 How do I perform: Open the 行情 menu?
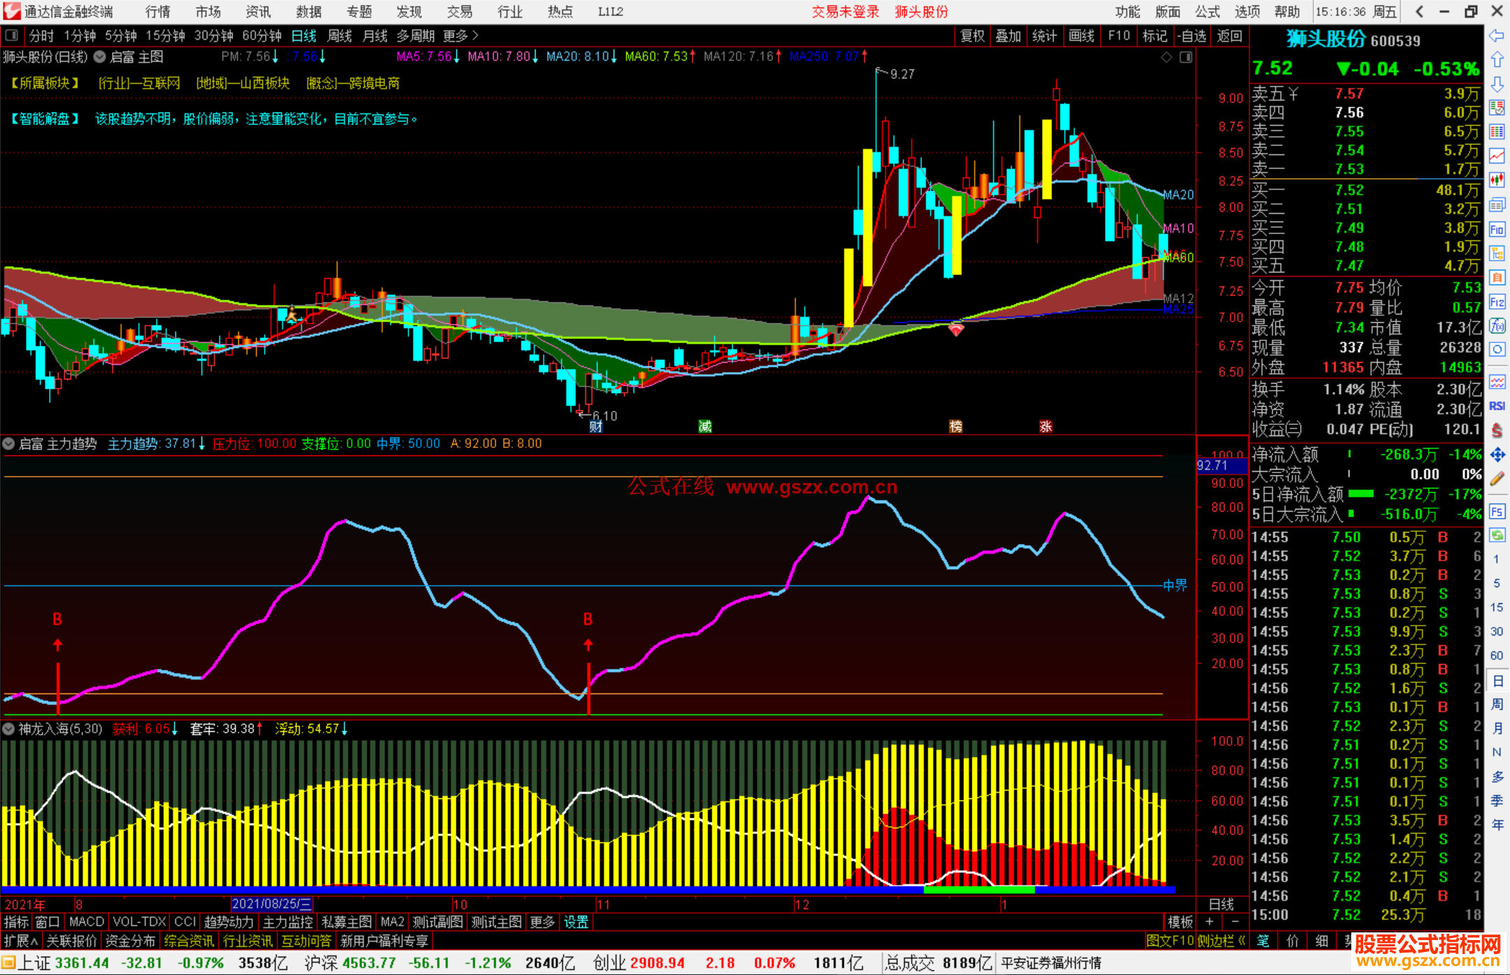click(158, 11)
